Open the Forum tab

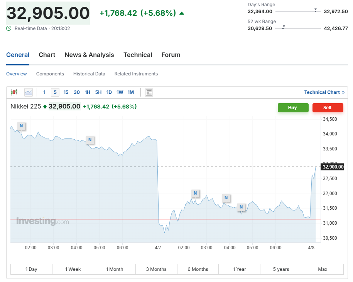pos(171,55)
